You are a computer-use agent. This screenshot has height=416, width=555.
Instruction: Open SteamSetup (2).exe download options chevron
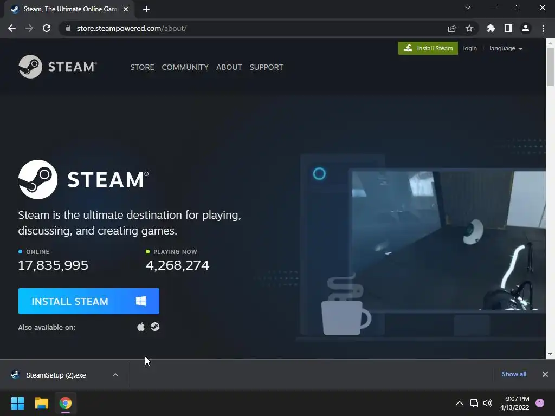(115, 375)
